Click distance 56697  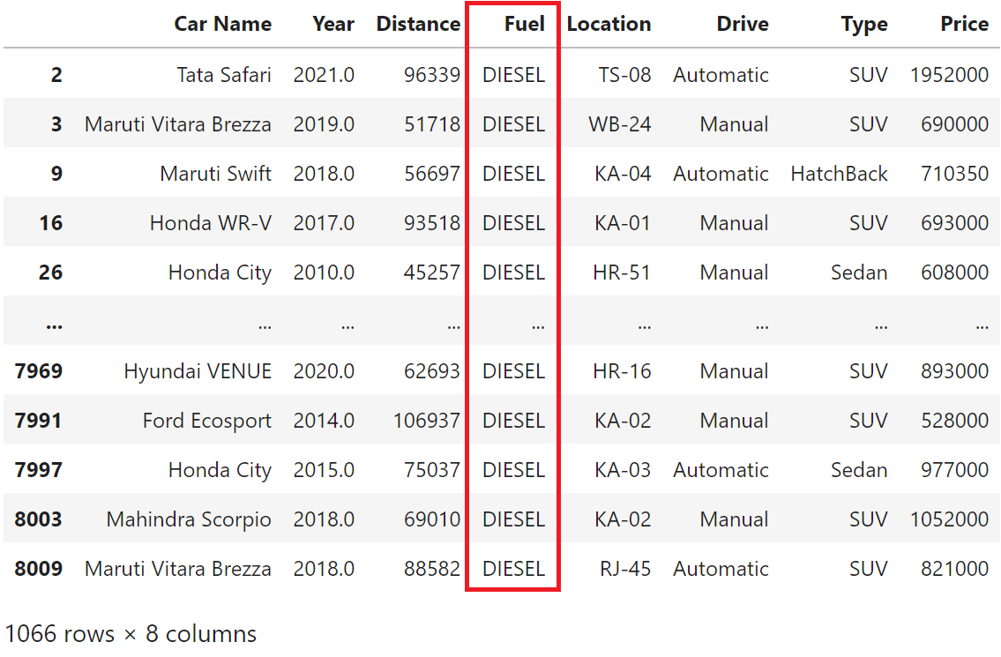432,174
